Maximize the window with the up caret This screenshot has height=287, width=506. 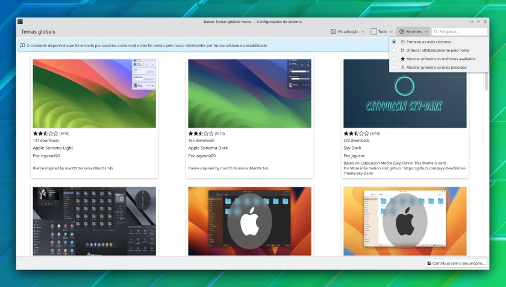[478, 22]
